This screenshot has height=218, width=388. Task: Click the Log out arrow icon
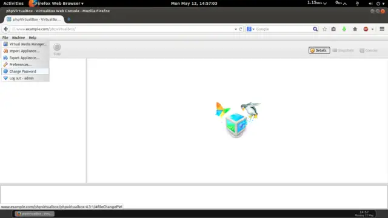5,78
